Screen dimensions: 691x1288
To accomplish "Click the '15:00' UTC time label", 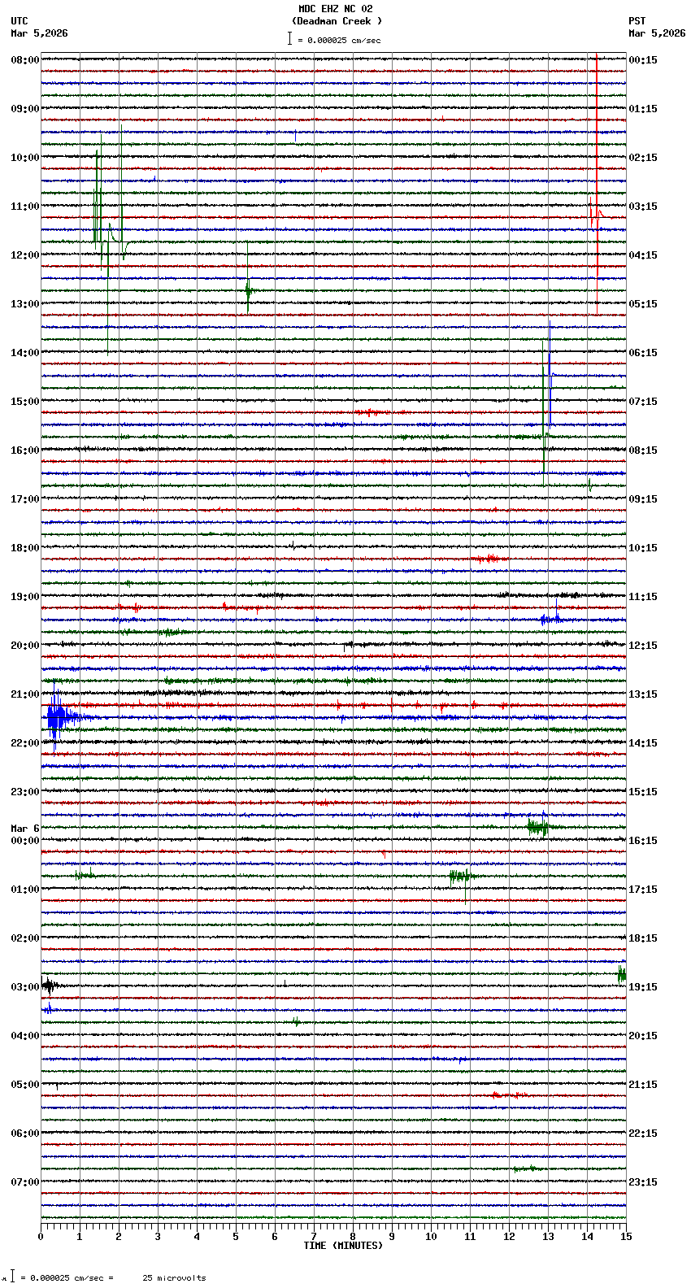I will 25,402.
